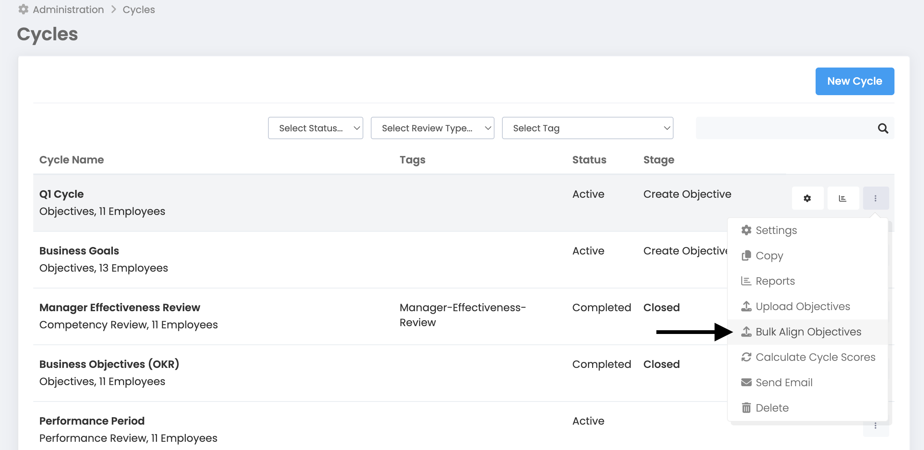
Task: Click the search magnifier icon
Action: click(x=883, y=128)
